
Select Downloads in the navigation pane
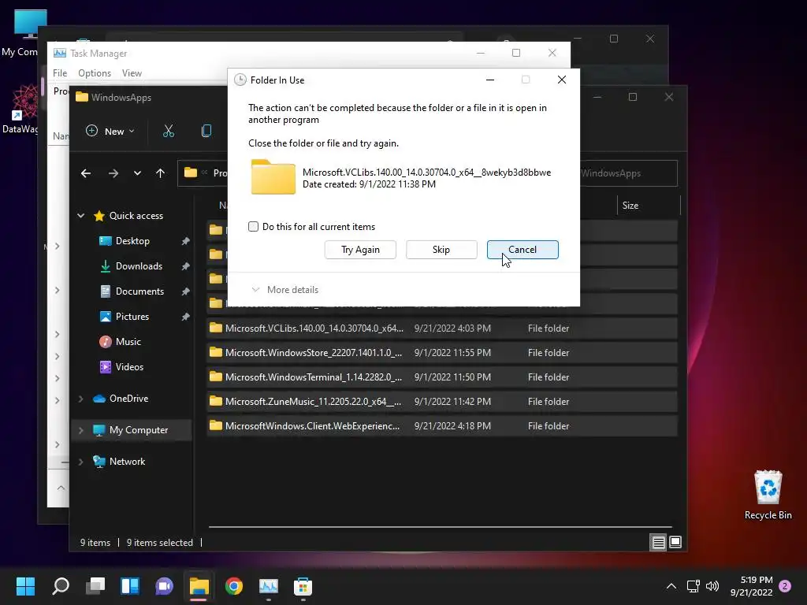coord(139,266)
